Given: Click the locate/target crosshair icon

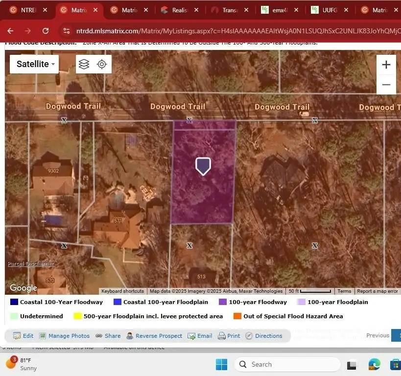Looking at the screenshot, I should pyautogui.click(x=102, y=64).
